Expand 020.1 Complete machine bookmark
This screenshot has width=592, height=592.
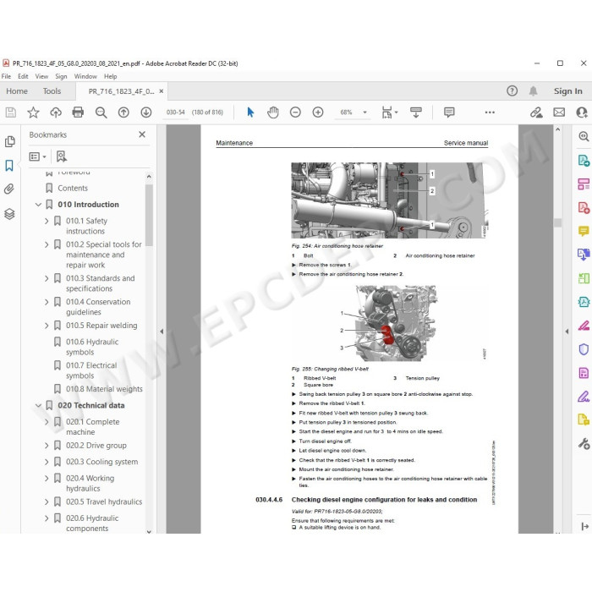(x=47, y=422)
